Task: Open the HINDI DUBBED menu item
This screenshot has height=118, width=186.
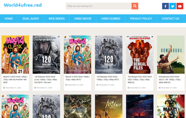Action: [111, 19]
